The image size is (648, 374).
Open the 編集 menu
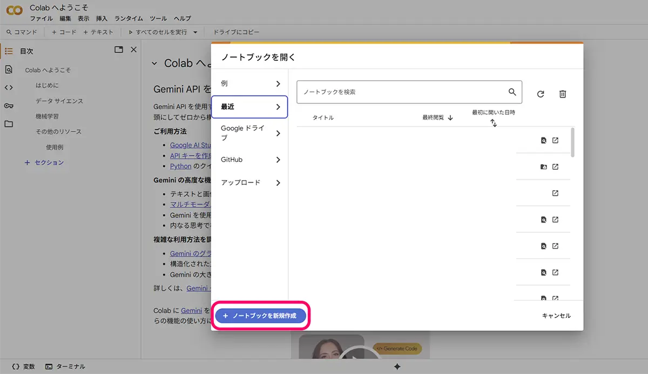pyautogui.click(x=66, y=18)
